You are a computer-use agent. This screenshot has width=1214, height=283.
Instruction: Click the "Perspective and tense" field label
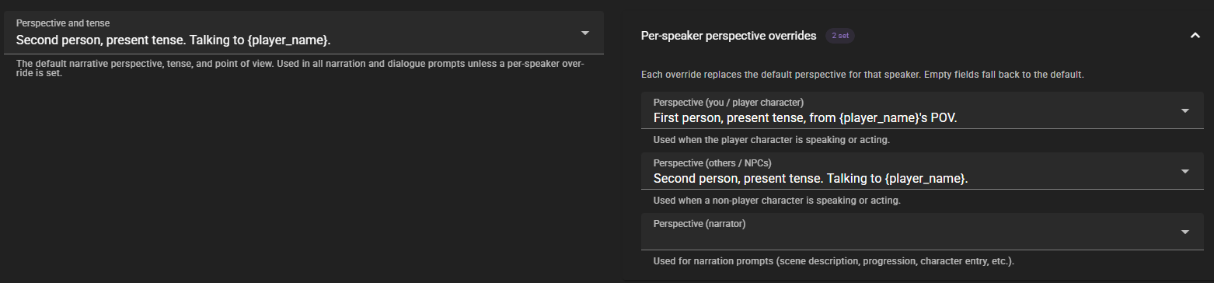63,23
